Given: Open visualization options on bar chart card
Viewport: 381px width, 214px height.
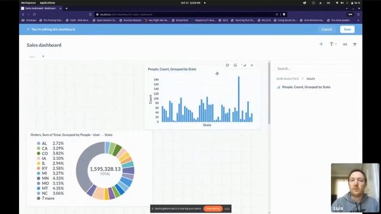Looking at the screenshot, I should pos(227,65).
